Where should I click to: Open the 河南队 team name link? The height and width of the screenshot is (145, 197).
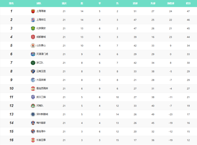(x=40, y=106)
